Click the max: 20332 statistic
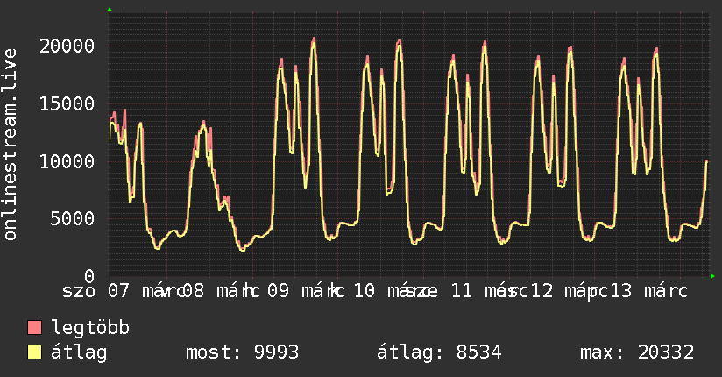 pyautogui.click(x=637, y=353)
